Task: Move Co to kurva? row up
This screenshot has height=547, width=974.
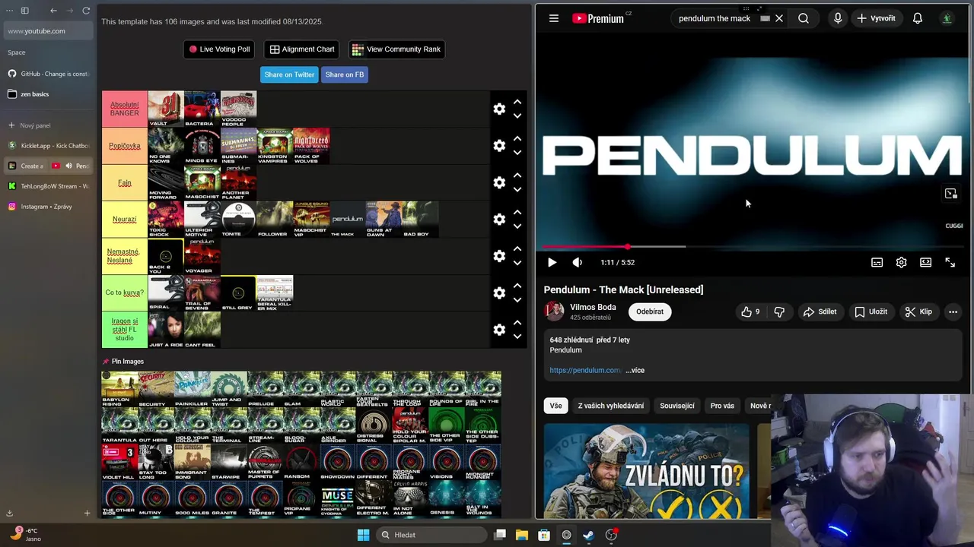Action: [x=517, y=286]
